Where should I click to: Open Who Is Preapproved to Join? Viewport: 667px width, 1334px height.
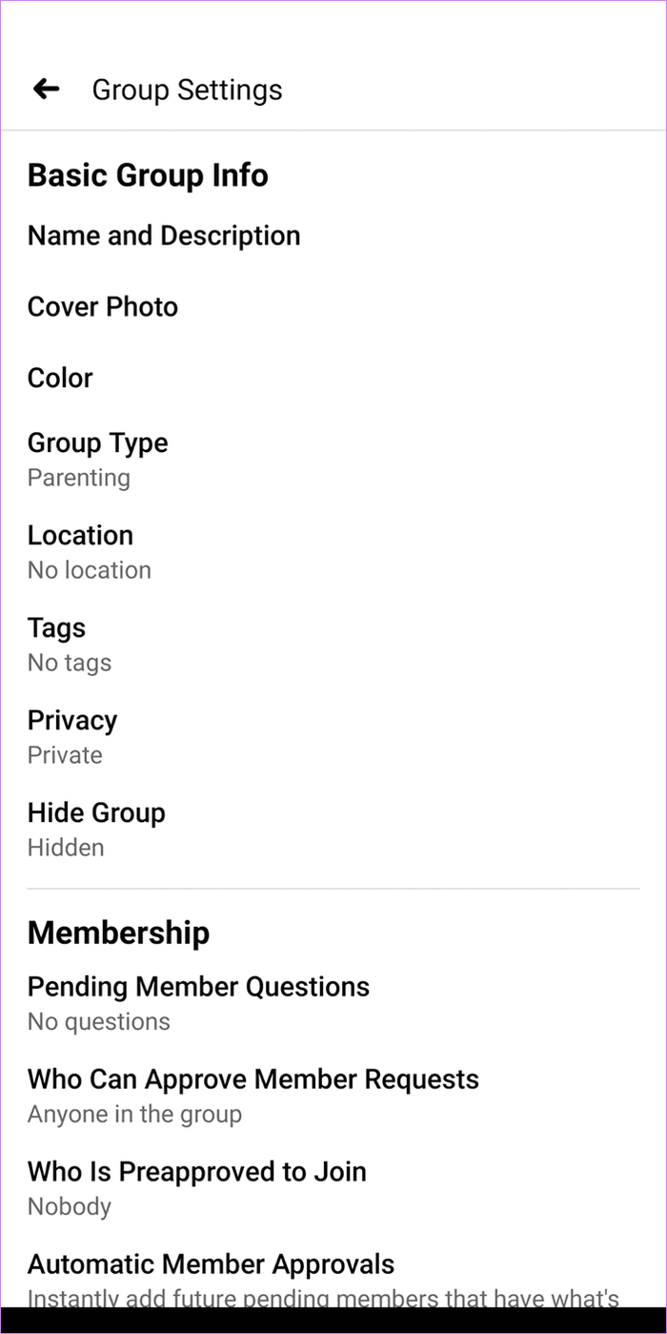tap(333, 1187)
